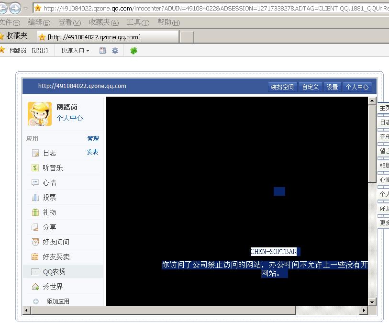
Task: Open the 听音乐 app text entry
Action: click(x=53, y=168)
